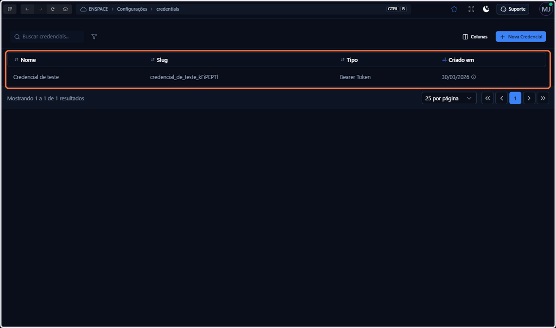Screen dimensions: 556x328
Task: Click the cloud icon beside ENSPACE
Action: coord(83,9)
